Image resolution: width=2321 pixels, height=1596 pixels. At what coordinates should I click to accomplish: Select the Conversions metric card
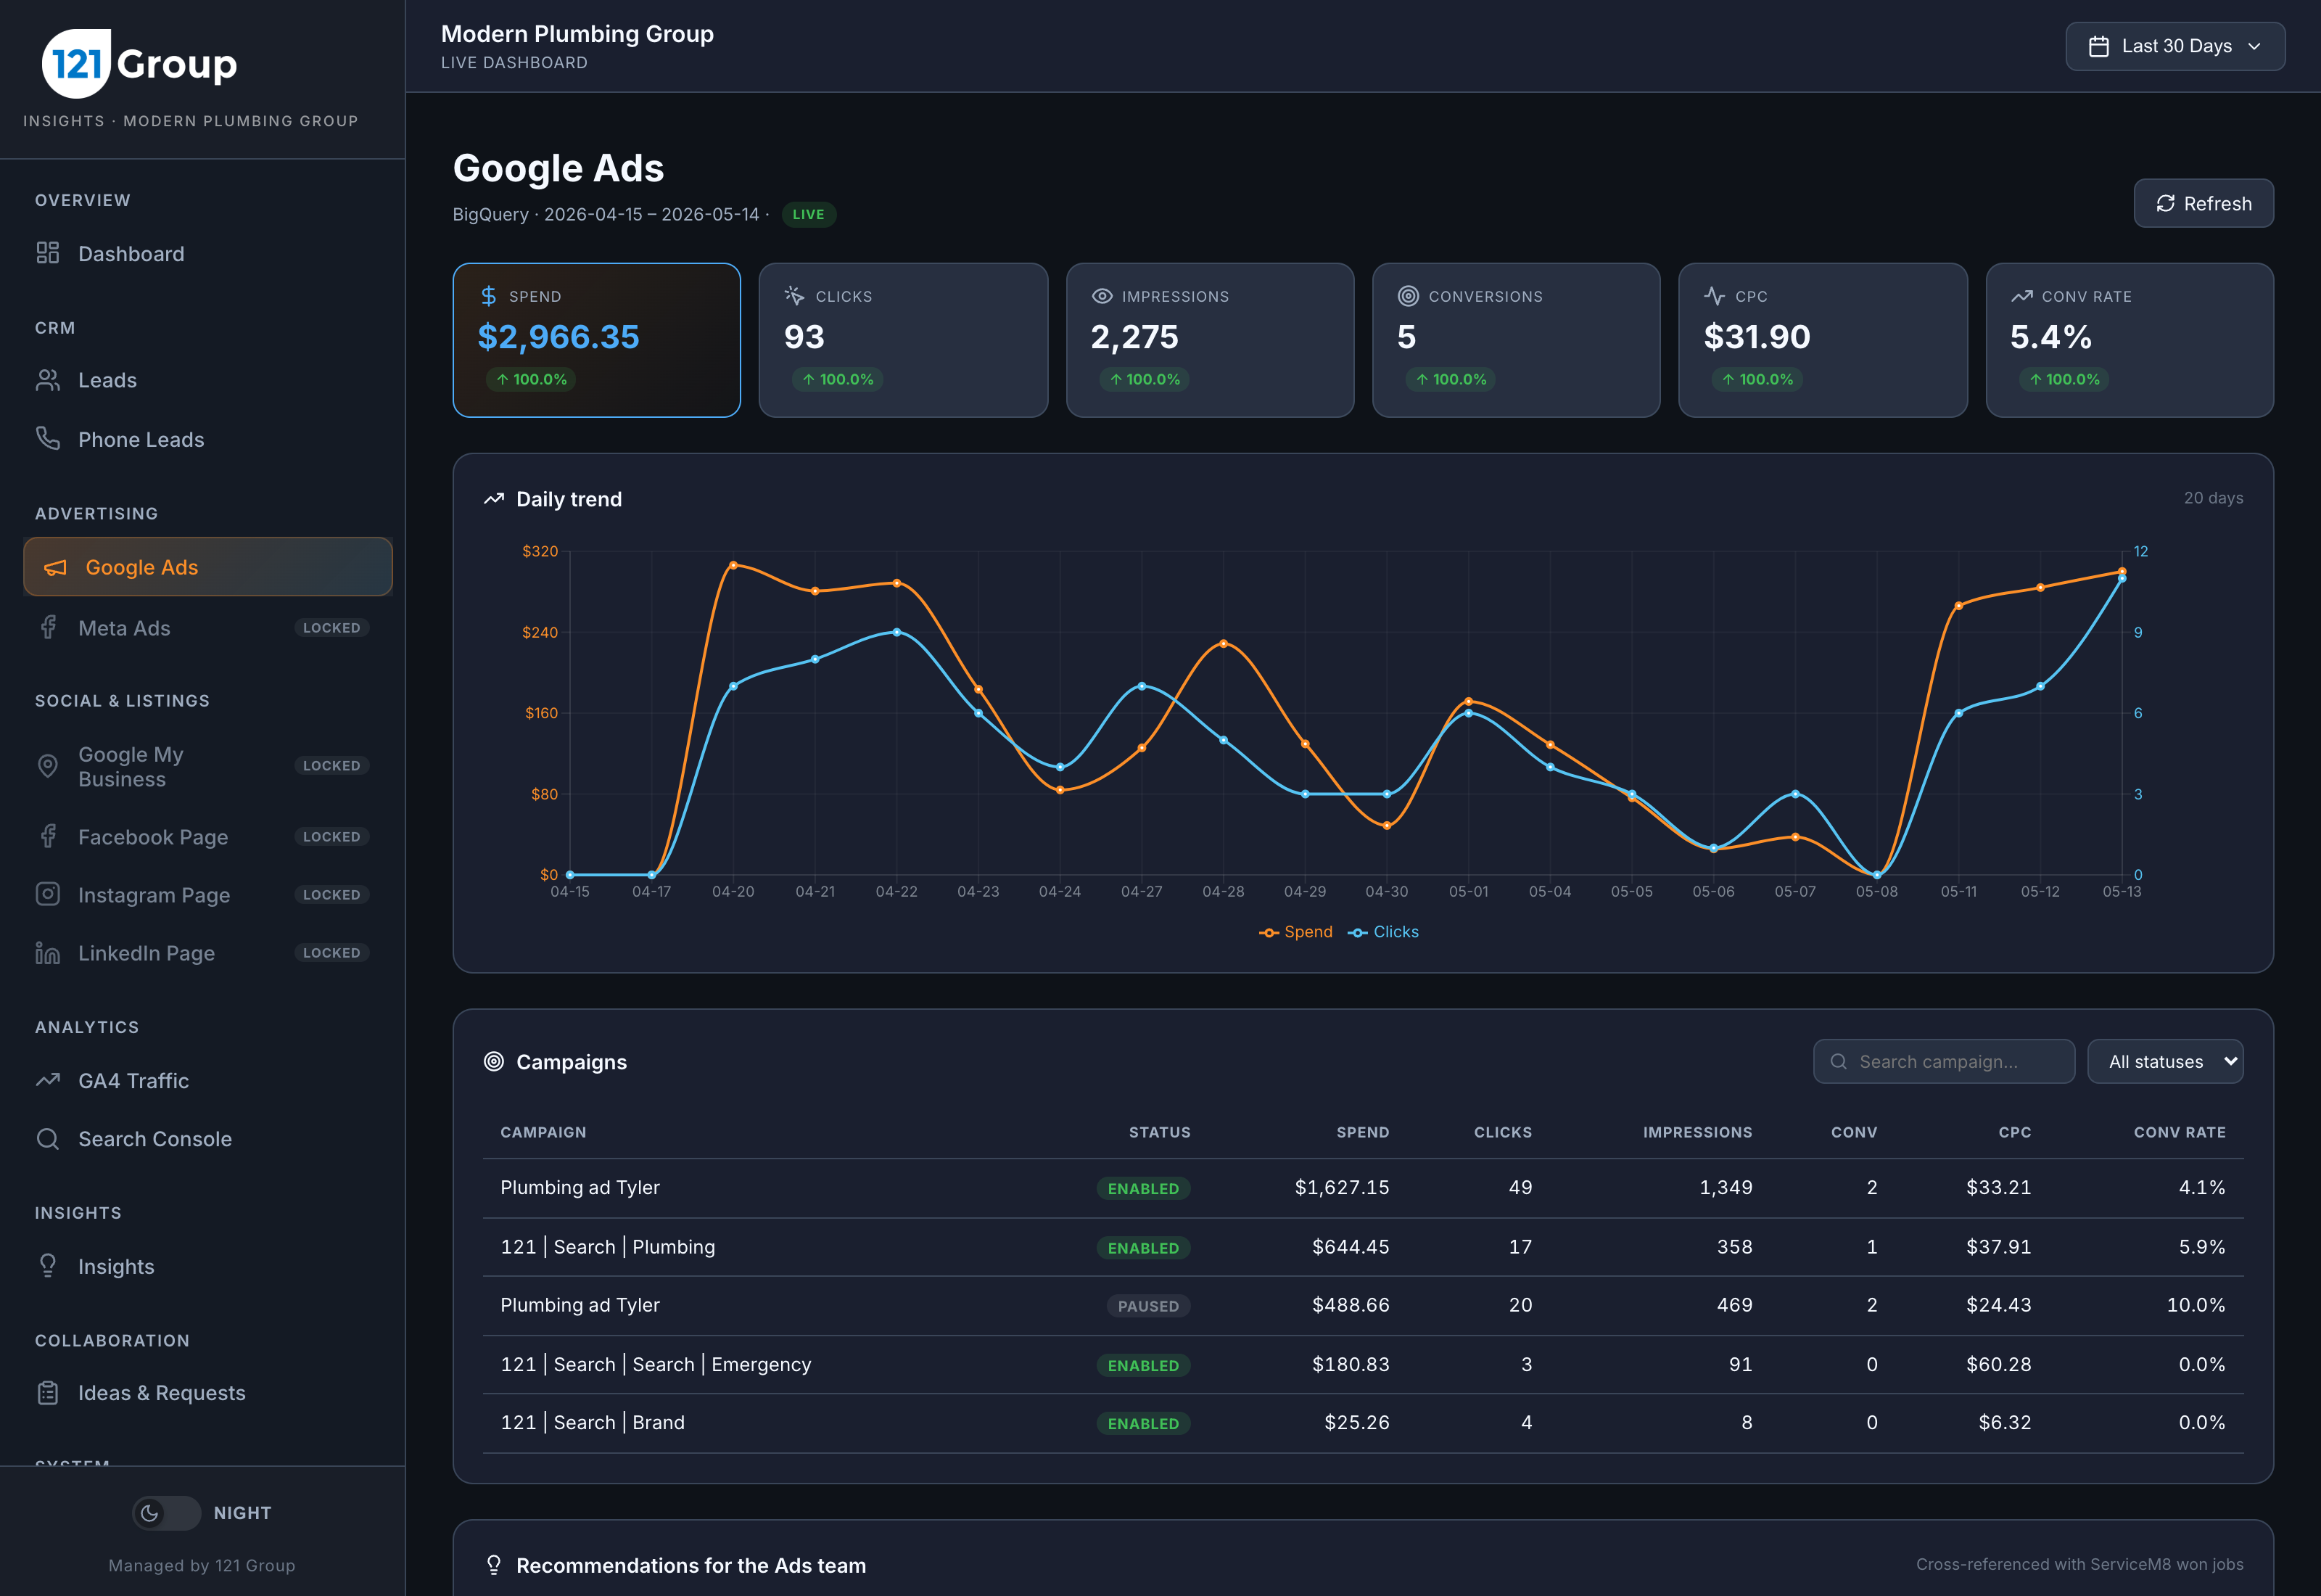point(1517,340)
